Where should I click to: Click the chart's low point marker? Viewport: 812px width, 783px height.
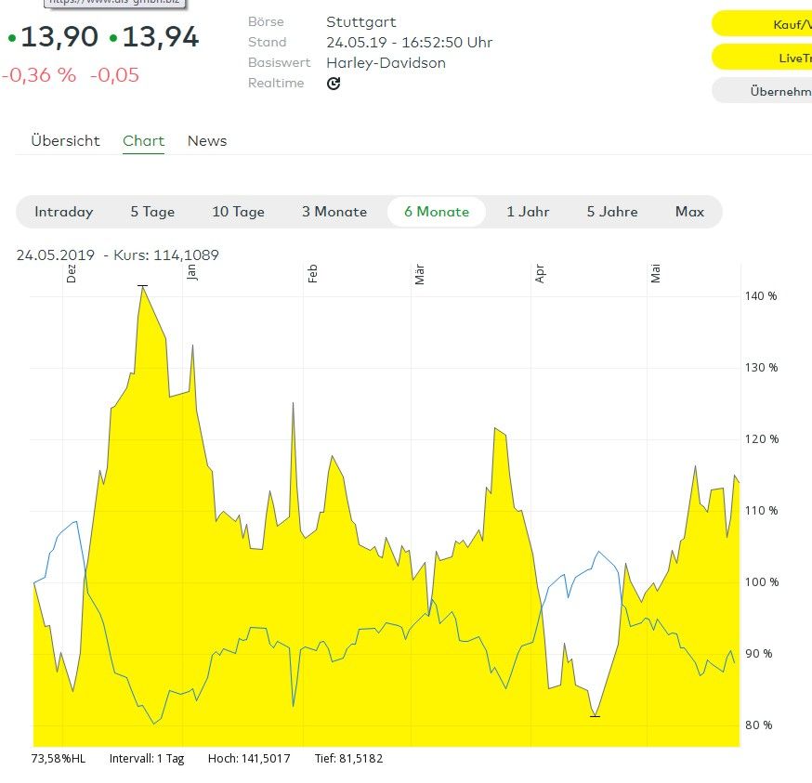(x=595, y=716)
